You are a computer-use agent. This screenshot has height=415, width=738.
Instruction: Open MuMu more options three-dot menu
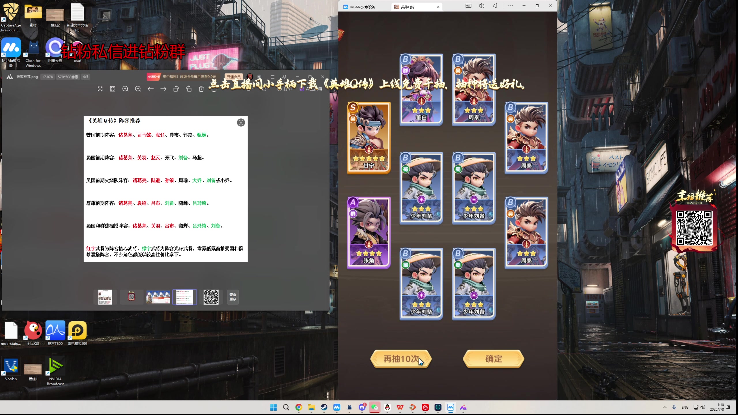pos(511,6)
